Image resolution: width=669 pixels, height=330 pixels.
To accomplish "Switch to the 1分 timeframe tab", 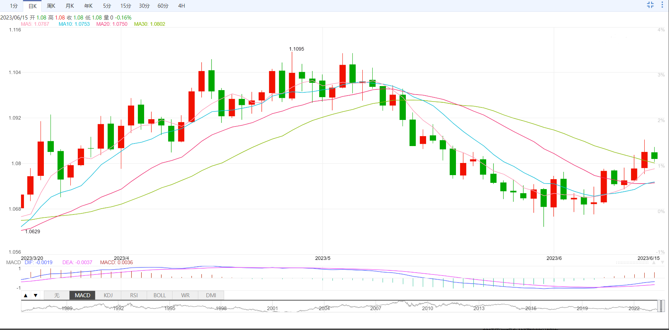I will click(14, 6).
